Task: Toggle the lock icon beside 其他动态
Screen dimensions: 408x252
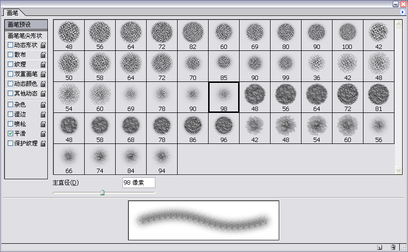Action: 43,94
